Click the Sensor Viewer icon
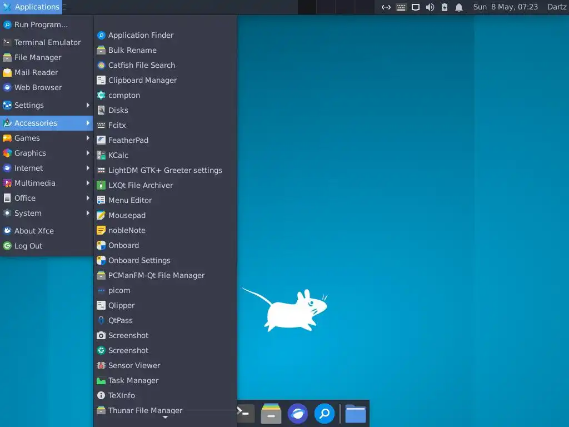Viewport: 569px width, 427px height. pos(101,365)
